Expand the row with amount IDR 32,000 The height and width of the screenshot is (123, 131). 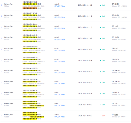click(x=2, y=5)
